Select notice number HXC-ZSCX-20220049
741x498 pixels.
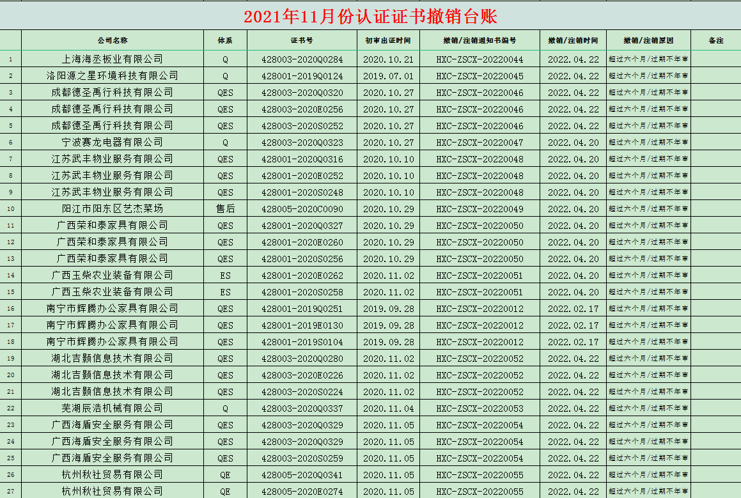[480, 209]
